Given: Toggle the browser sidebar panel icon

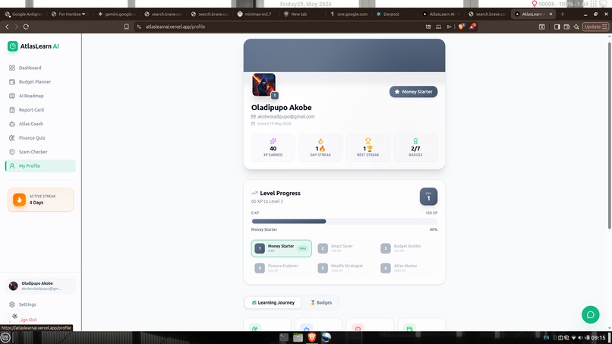Looking at the screenshot, I should [x=557, y=27].
